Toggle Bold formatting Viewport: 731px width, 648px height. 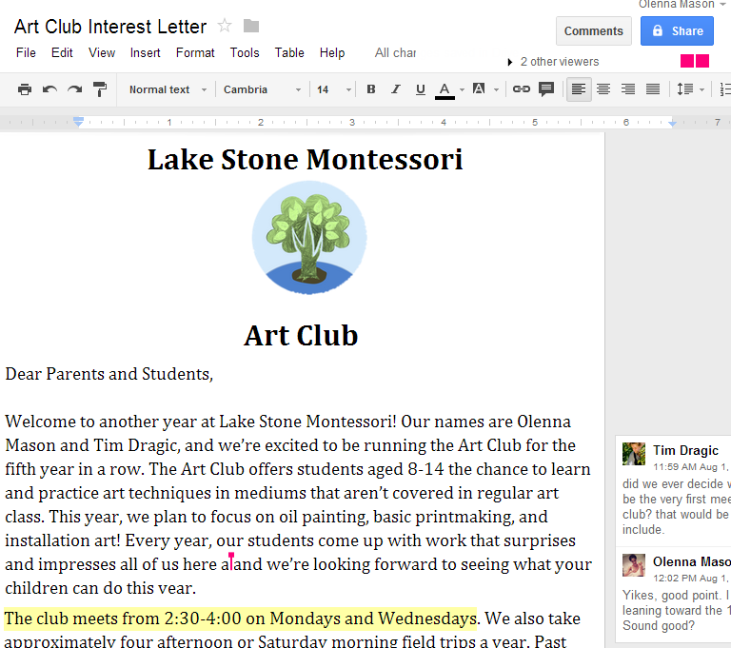point(371,89)
